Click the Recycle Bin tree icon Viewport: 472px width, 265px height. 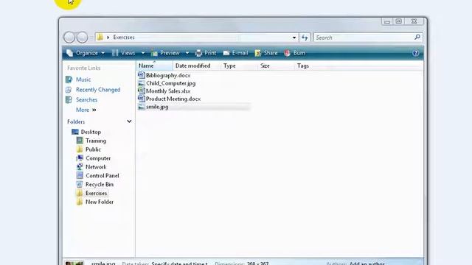coord(80,184)
